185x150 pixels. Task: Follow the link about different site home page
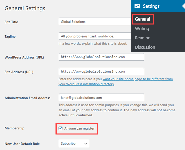pos(138,79)
